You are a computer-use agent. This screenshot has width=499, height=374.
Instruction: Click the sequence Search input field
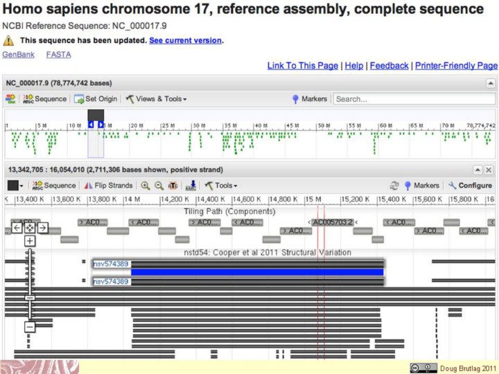click(x=414, y=99)
